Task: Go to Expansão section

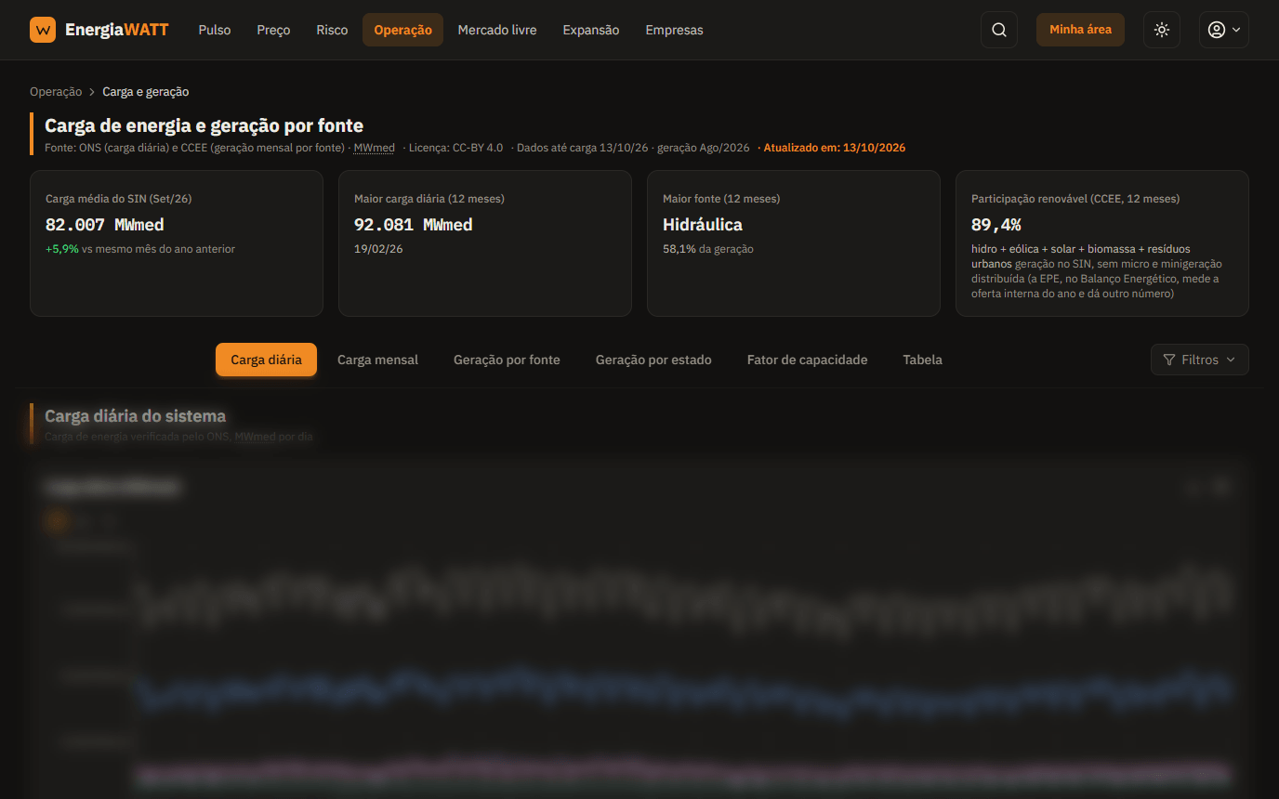Action: pyautogui.click(x=591, y=30)
